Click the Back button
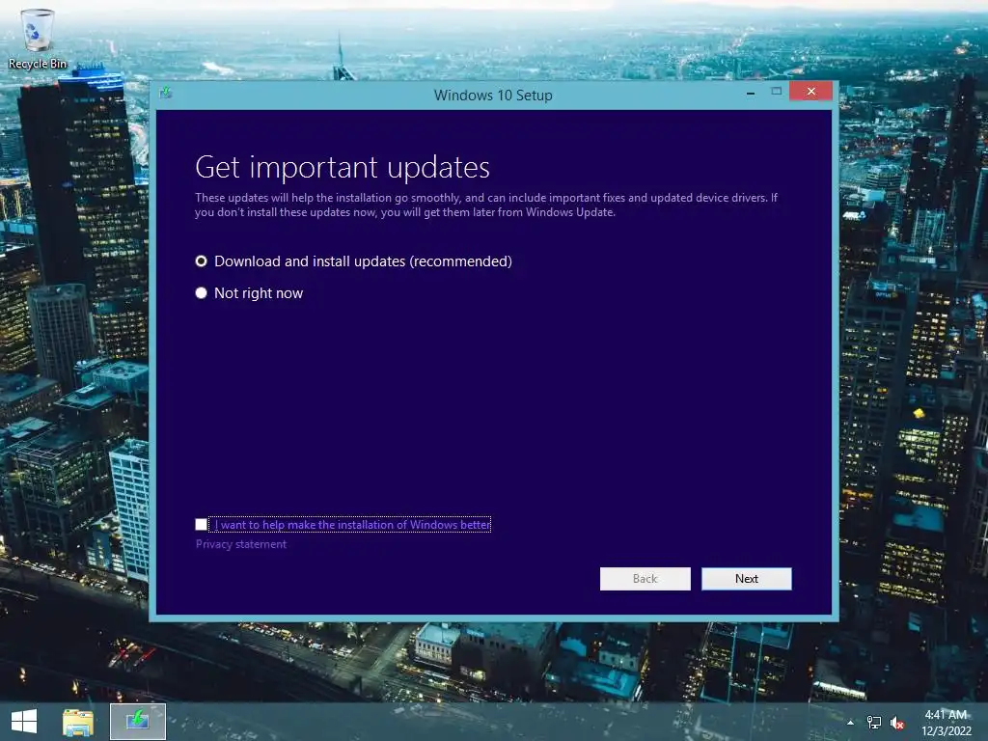The height and width of the screenshot is (741, 988). 645,579
